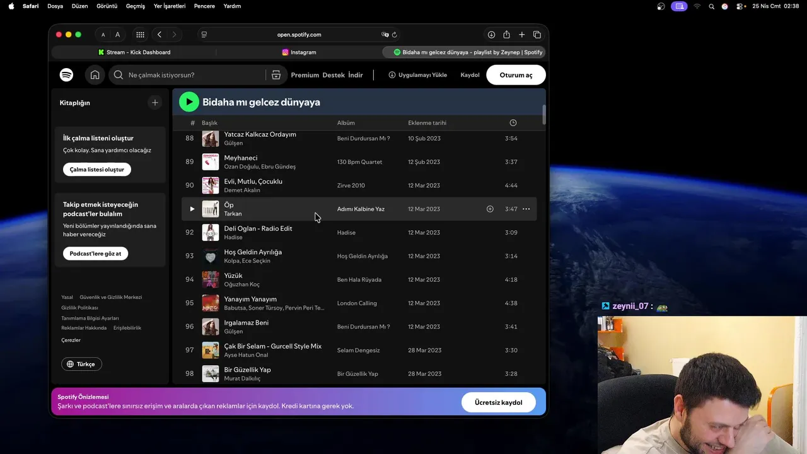Open Safari tab group grid icon
This screenshot has width=807, height=454.
point(140,35)
